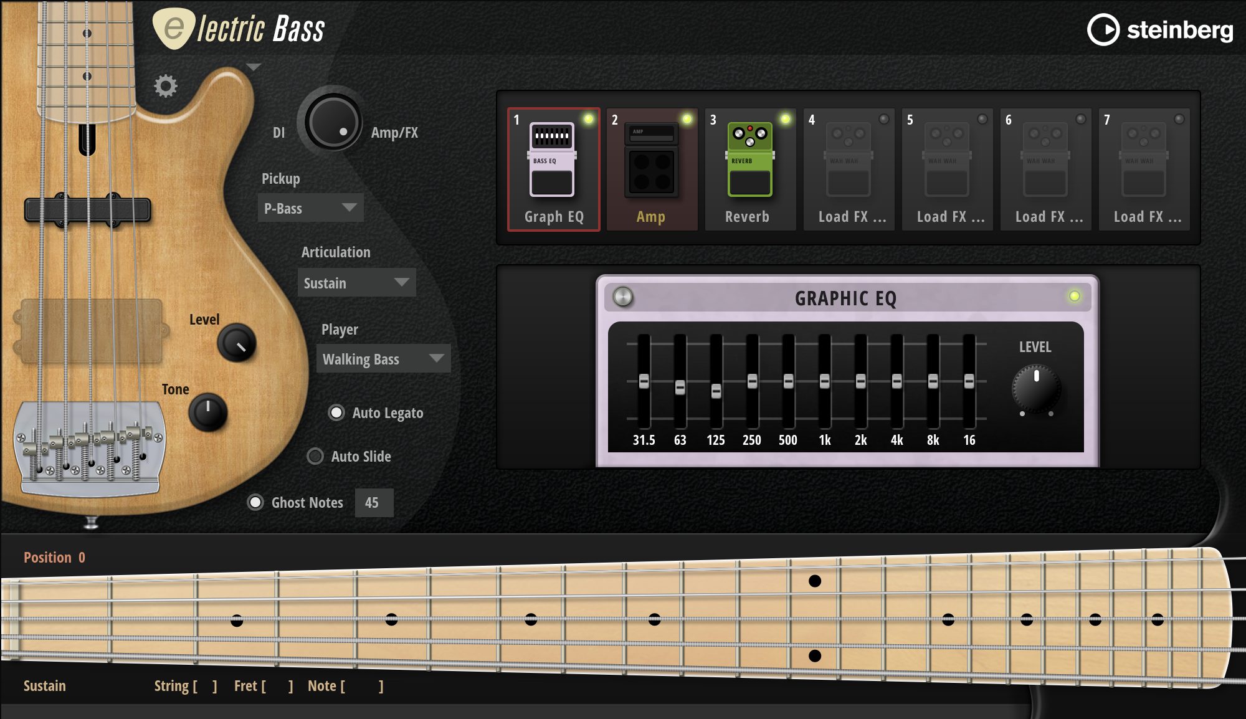The height and width of the screenshot is (719, 1246).
Task: Select the Amp unit in slot 2
Action: 652,169
